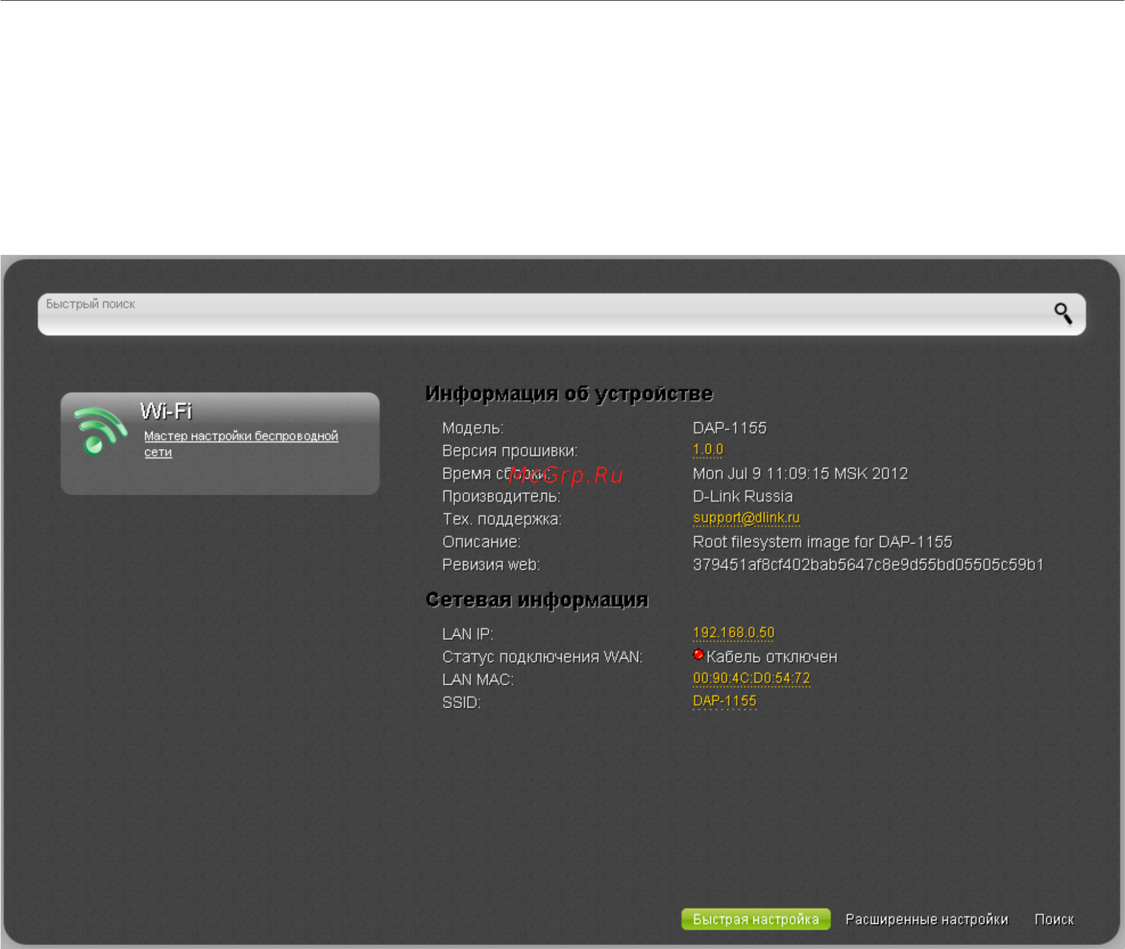The height and width of the screenshot is (949, 1125).
Task: Open LAN IP 192.168.0.50 link
Action: tap(733, 633)
